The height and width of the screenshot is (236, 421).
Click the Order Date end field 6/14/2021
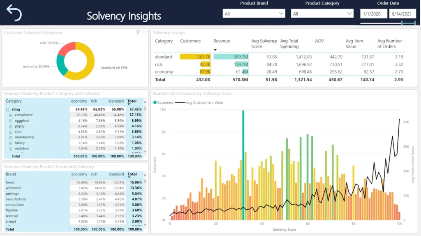tap(402, 14)
